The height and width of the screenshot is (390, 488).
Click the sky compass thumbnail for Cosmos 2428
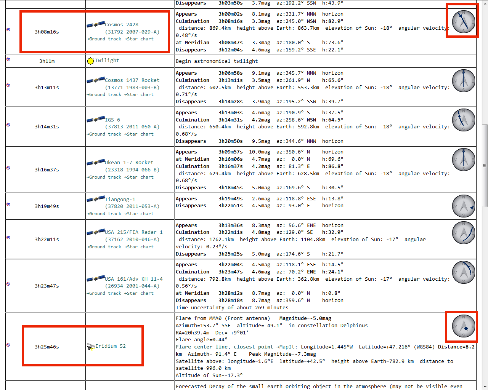463,22
